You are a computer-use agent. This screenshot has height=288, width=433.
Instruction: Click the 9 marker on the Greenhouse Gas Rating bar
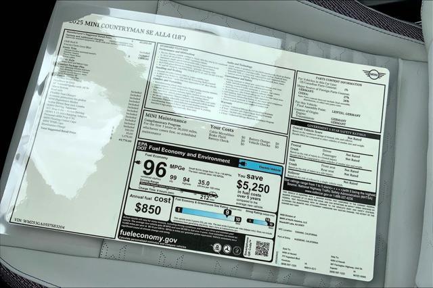(x=227, y=212)
